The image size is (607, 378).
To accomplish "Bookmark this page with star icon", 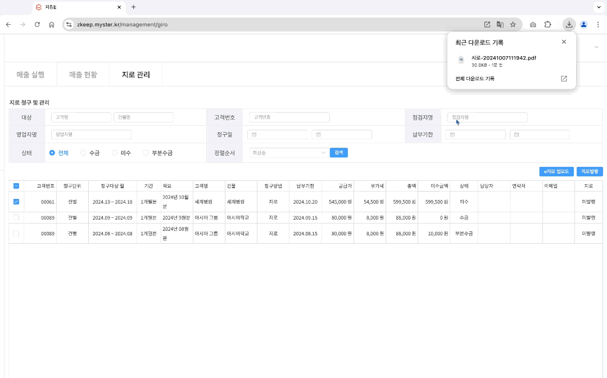I will coord(513,24).
